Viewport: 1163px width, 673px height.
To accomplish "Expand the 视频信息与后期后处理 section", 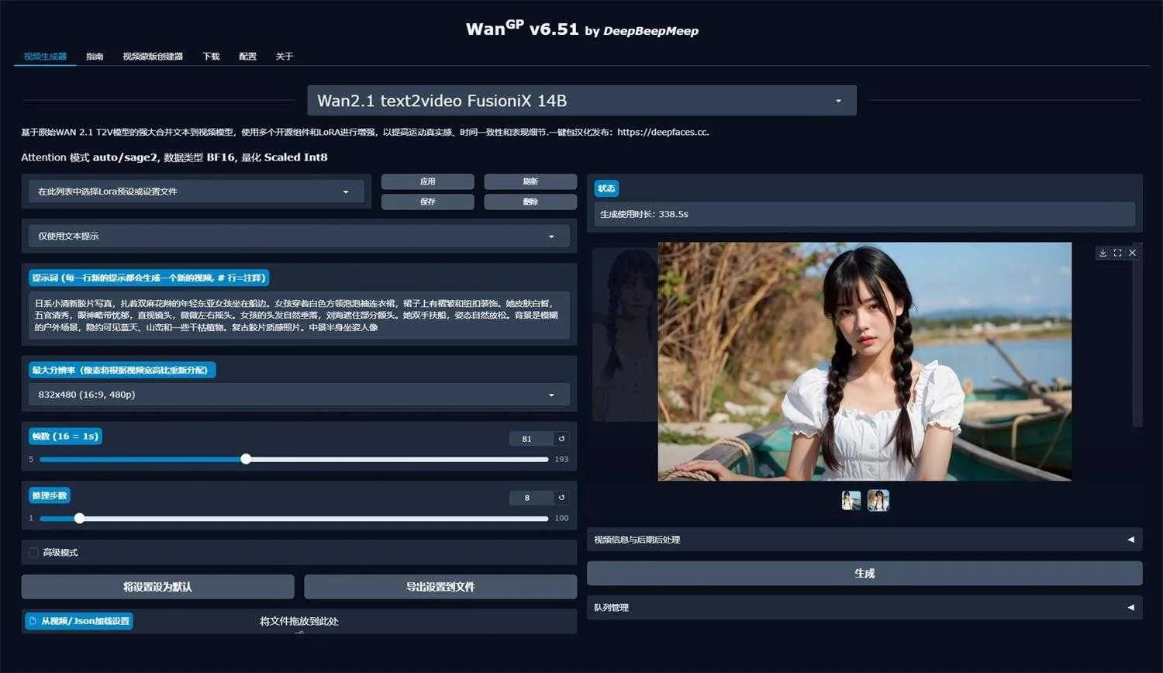I will (x=864, y=540).
